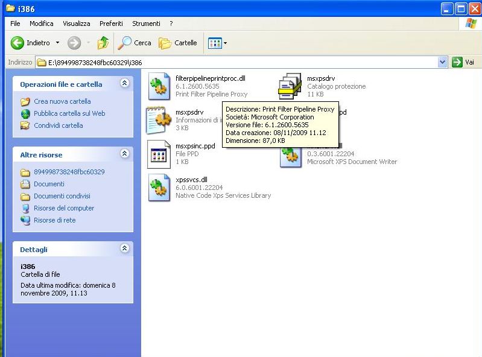
Task: Open Risorse di rete link
Action: click(54, 220)
